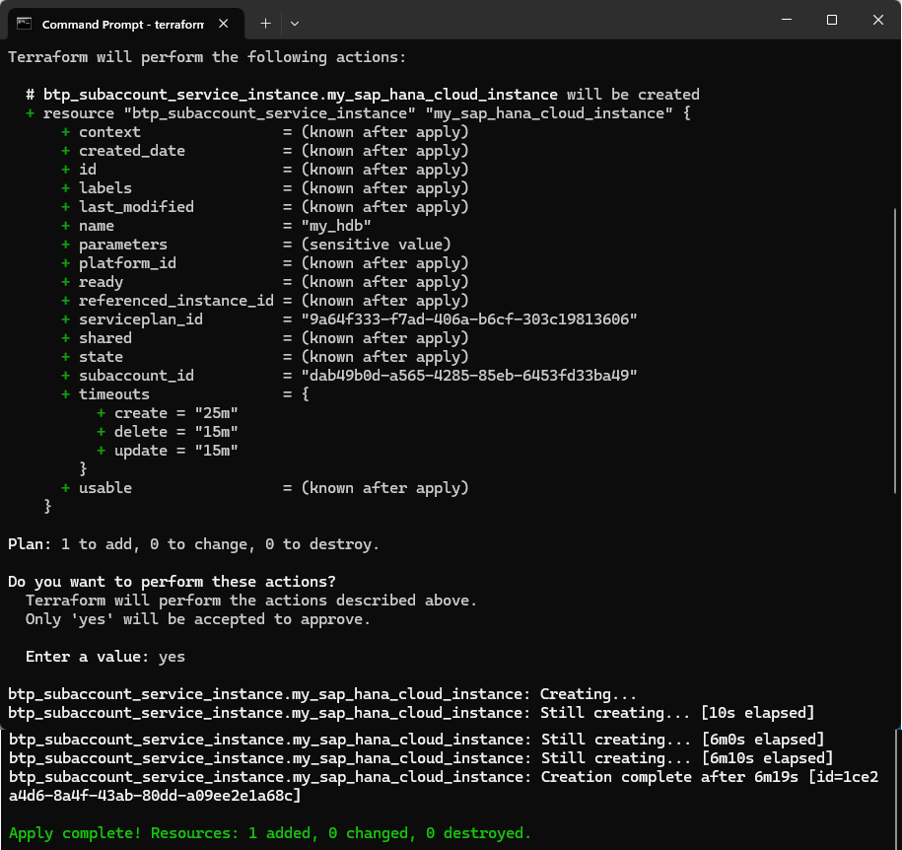902x850 pixels.
Task: Click the '# btp_subaccount_service_instance... will be created' comment
Action: point(363,95)
